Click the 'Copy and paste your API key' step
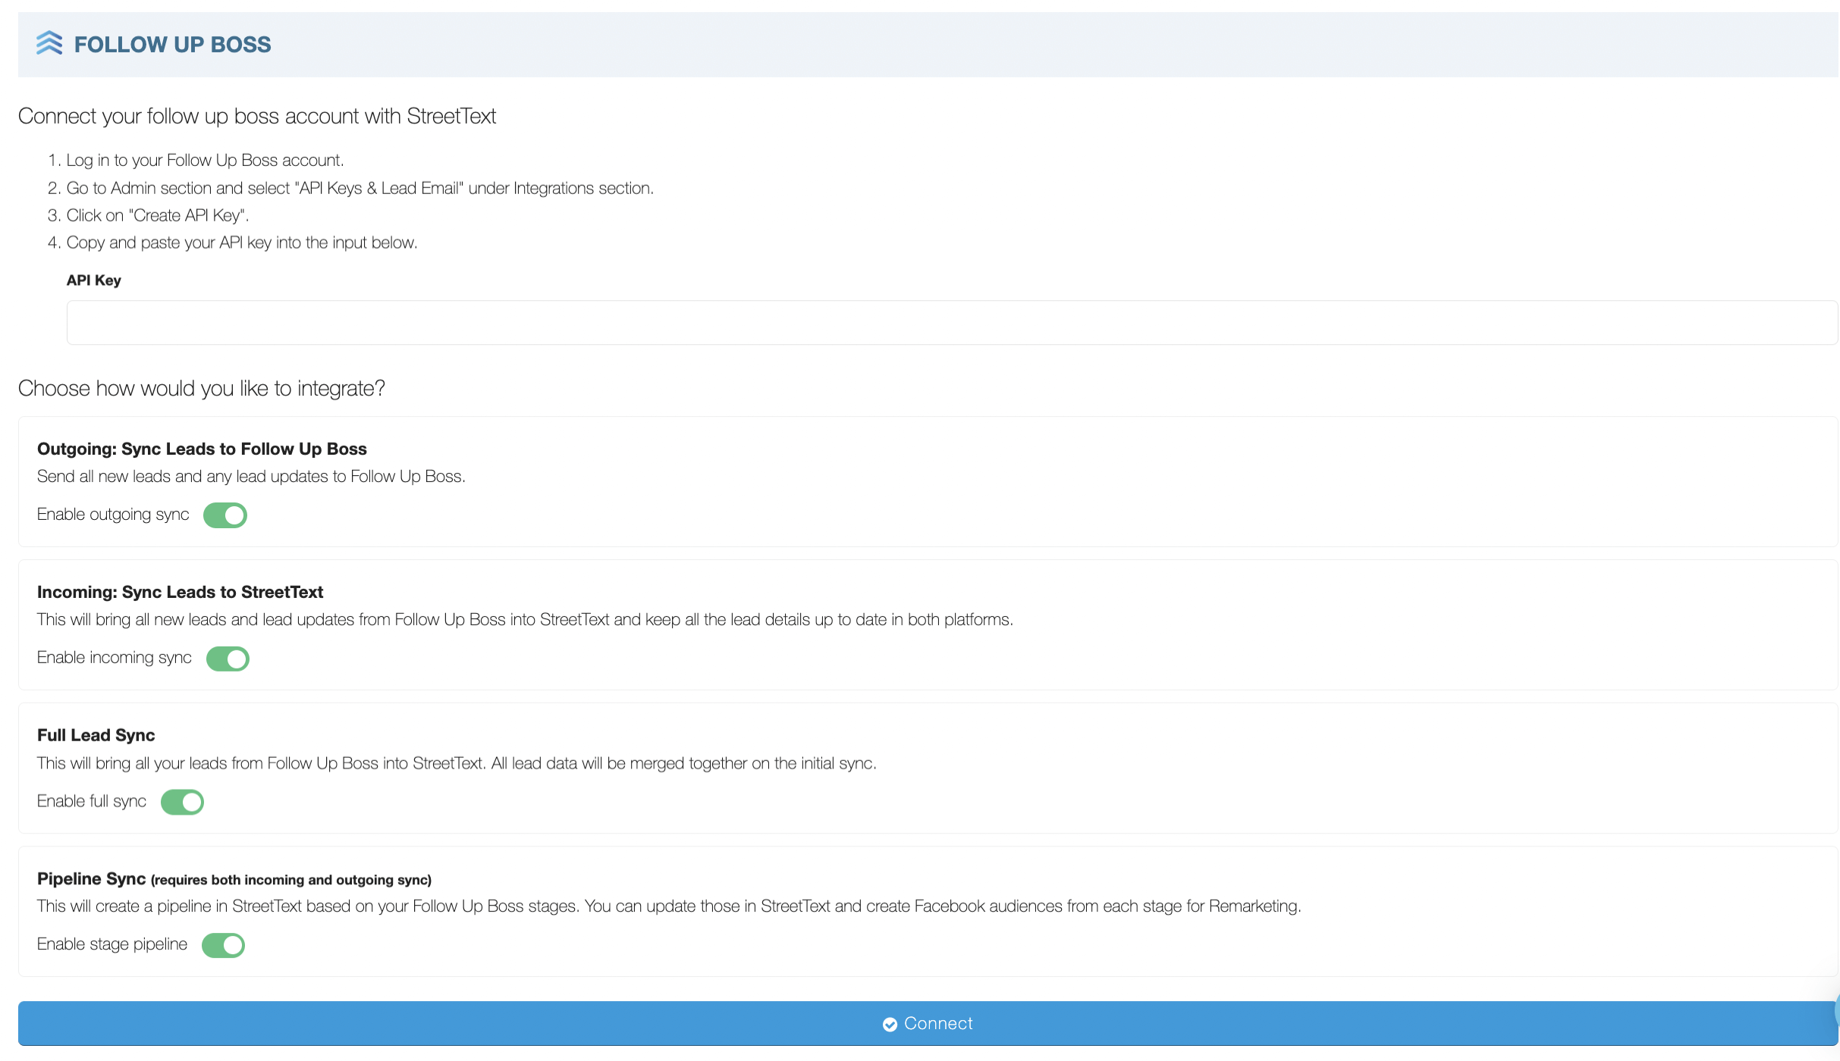 pyautogui.click(x=242, y=243)
